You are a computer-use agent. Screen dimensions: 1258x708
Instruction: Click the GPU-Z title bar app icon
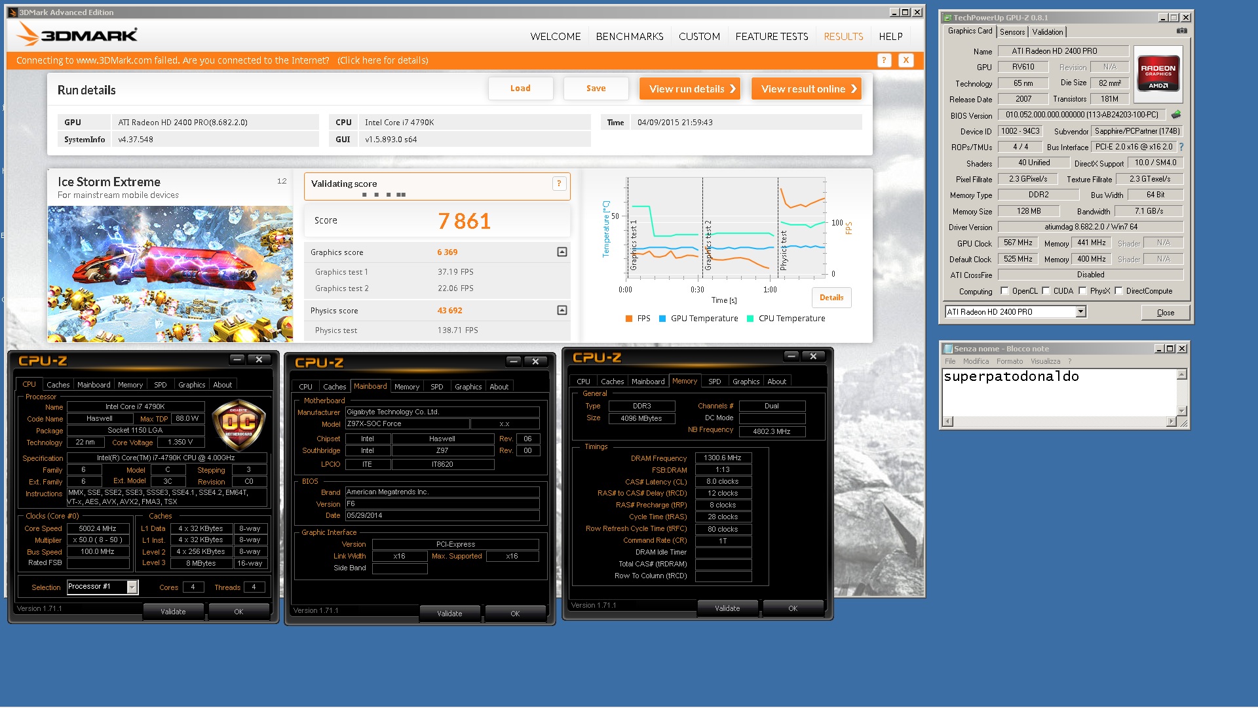coord(947,18)
